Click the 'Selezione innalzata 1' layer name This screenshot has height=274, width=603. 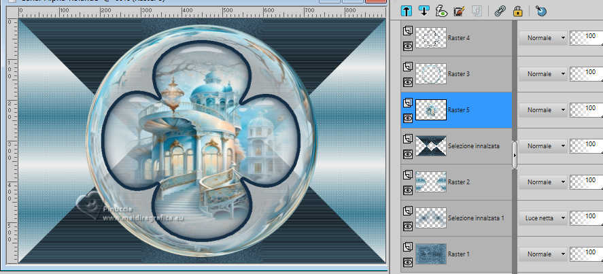476,218
